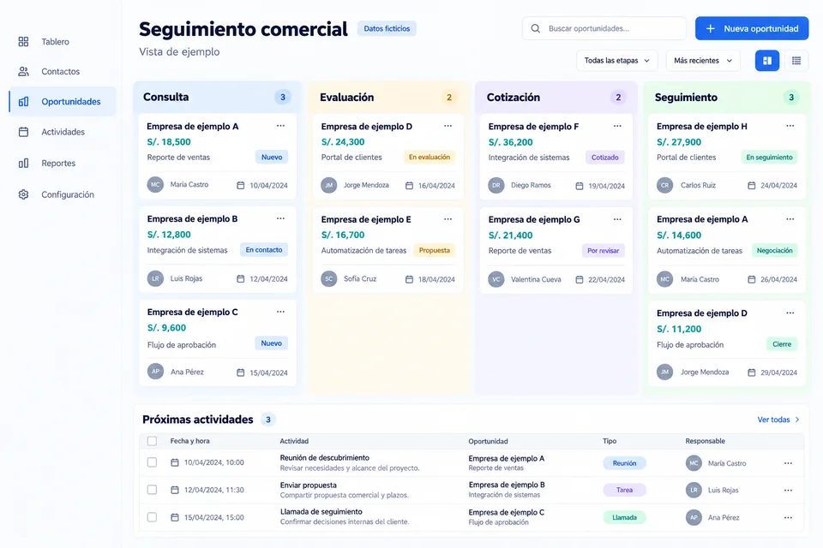Click the En contacto status tag
The width and height of the screenshot is (823, 548).
click(x=263, y=250)
